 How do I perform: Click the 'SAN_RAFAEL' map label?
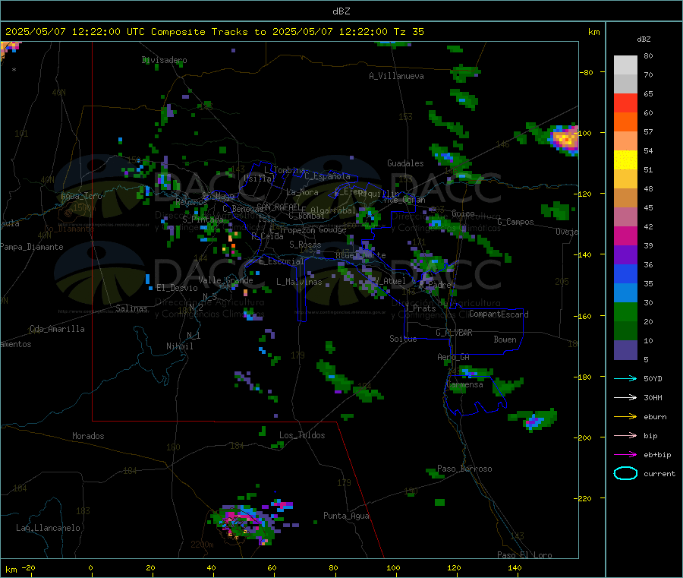coord(278,207)
